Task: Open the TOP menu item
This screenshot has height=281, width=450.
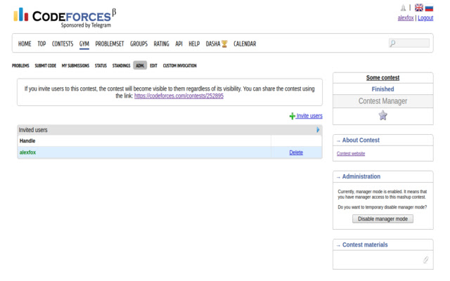Action: pyautogui.click(x=41, y=44)
